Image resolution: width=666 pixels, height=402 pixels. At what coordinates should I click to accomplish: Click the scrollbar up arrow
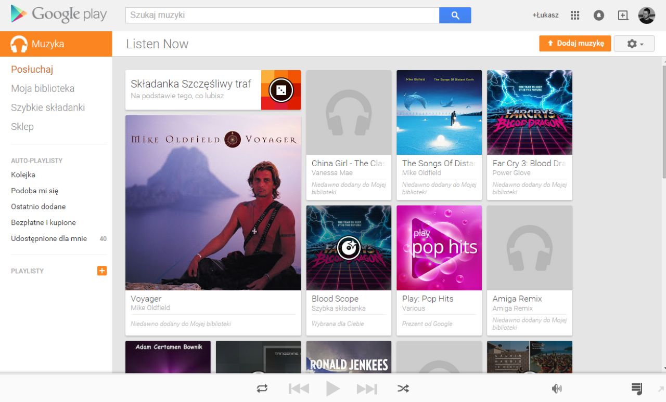click(x=663, y=60)
